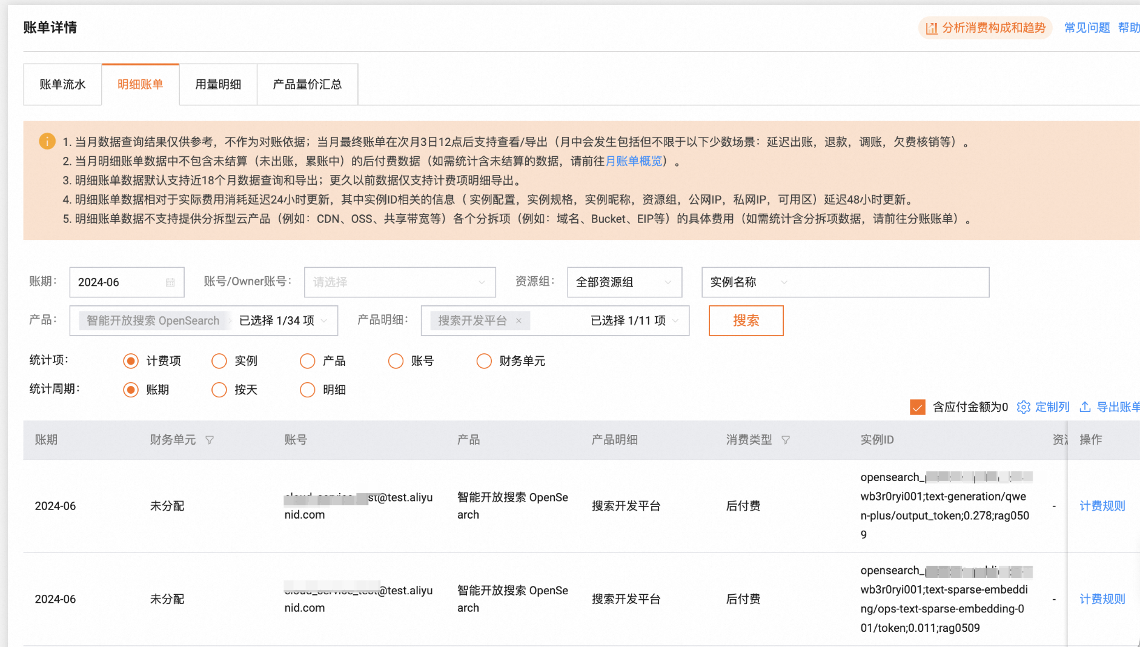
Task: Click 后付费 in the text-sparse-embedding row
Action: click(743, 599)
